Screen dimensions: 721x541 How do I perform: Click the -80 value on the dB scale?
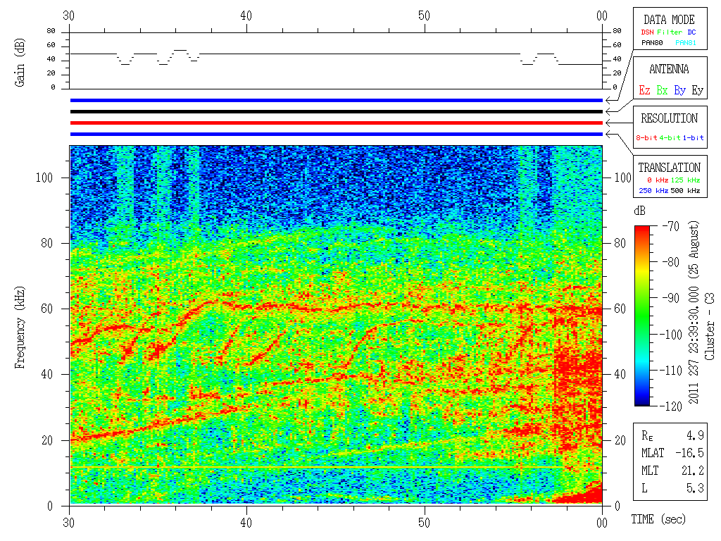coord(670,262)
